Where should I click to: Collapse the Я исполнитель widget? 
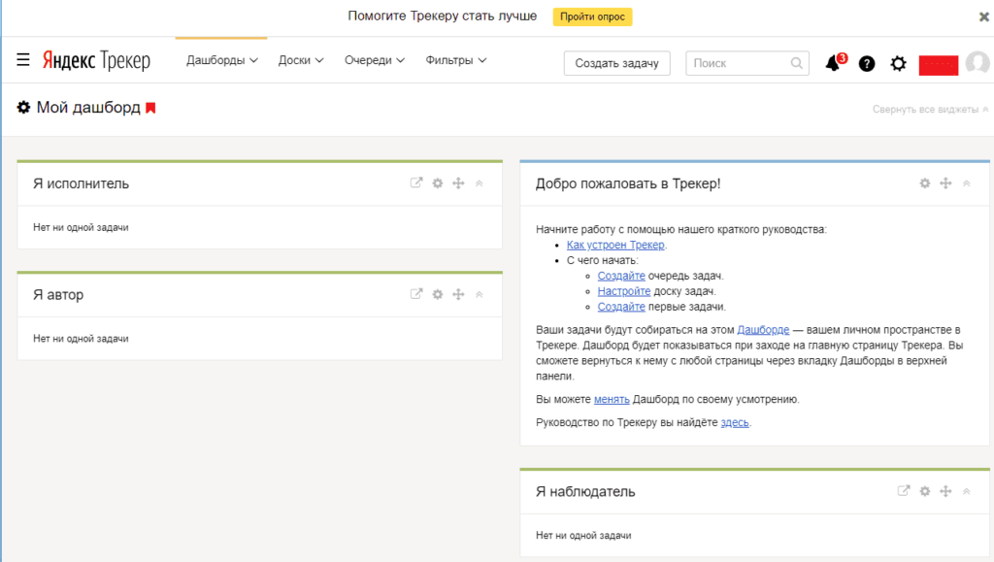(480, 183)
